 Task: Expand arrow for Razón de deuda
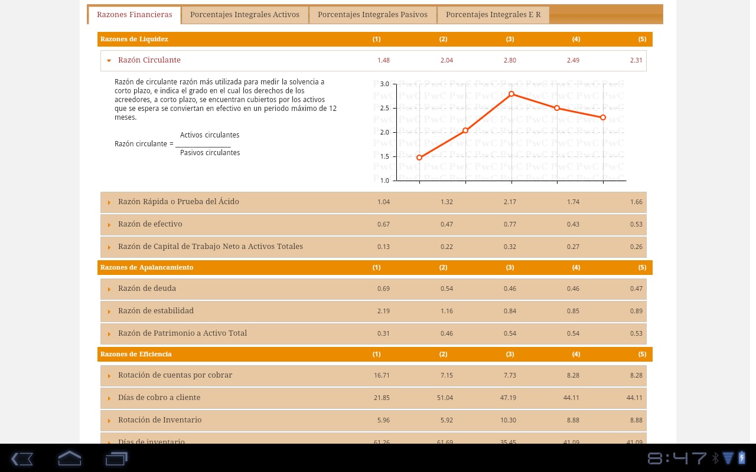click(x=109, y=289)
